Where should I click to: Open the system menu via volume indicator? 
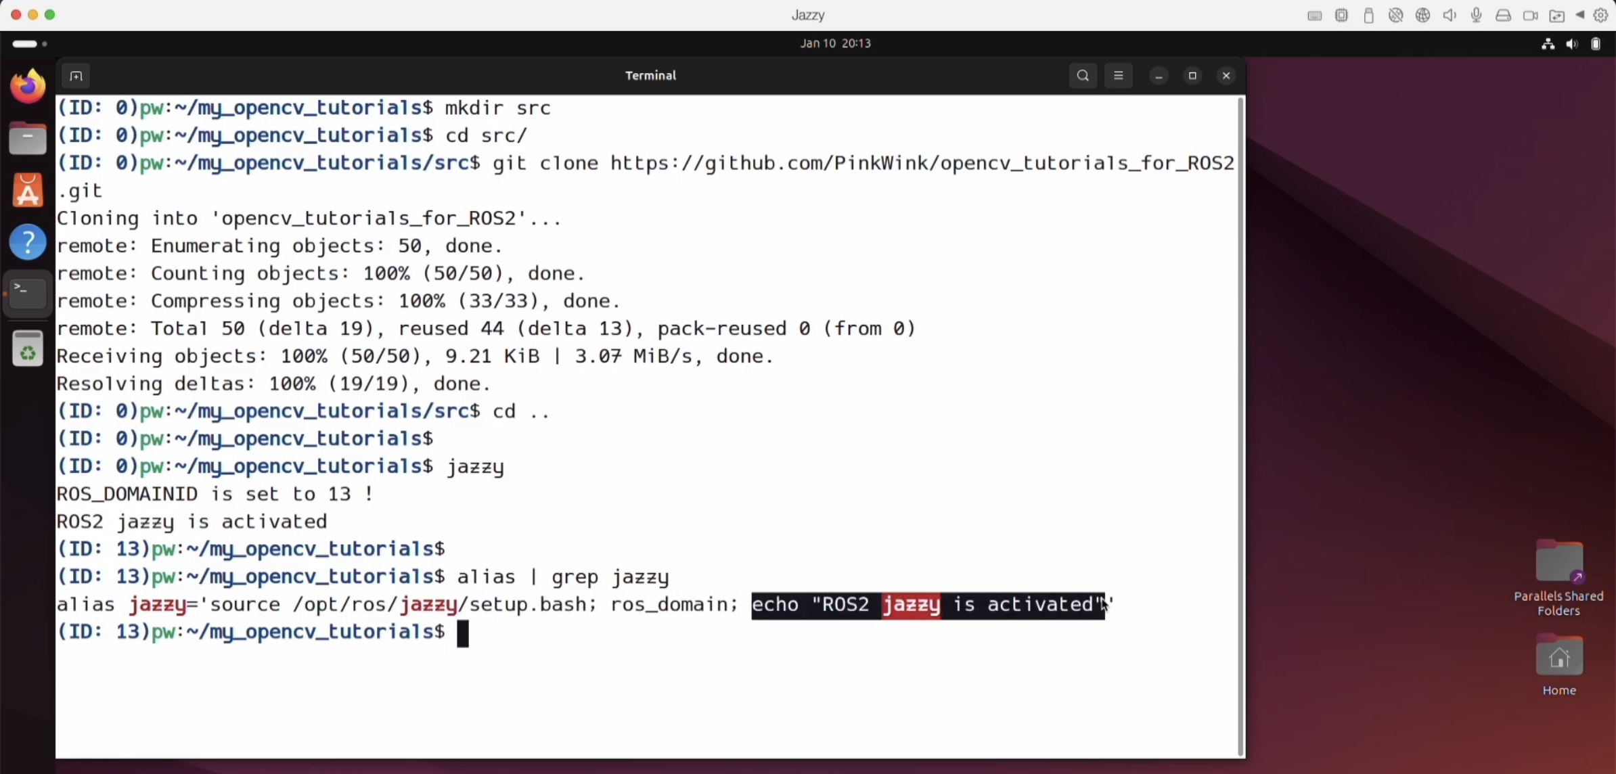click(1572, 44)
